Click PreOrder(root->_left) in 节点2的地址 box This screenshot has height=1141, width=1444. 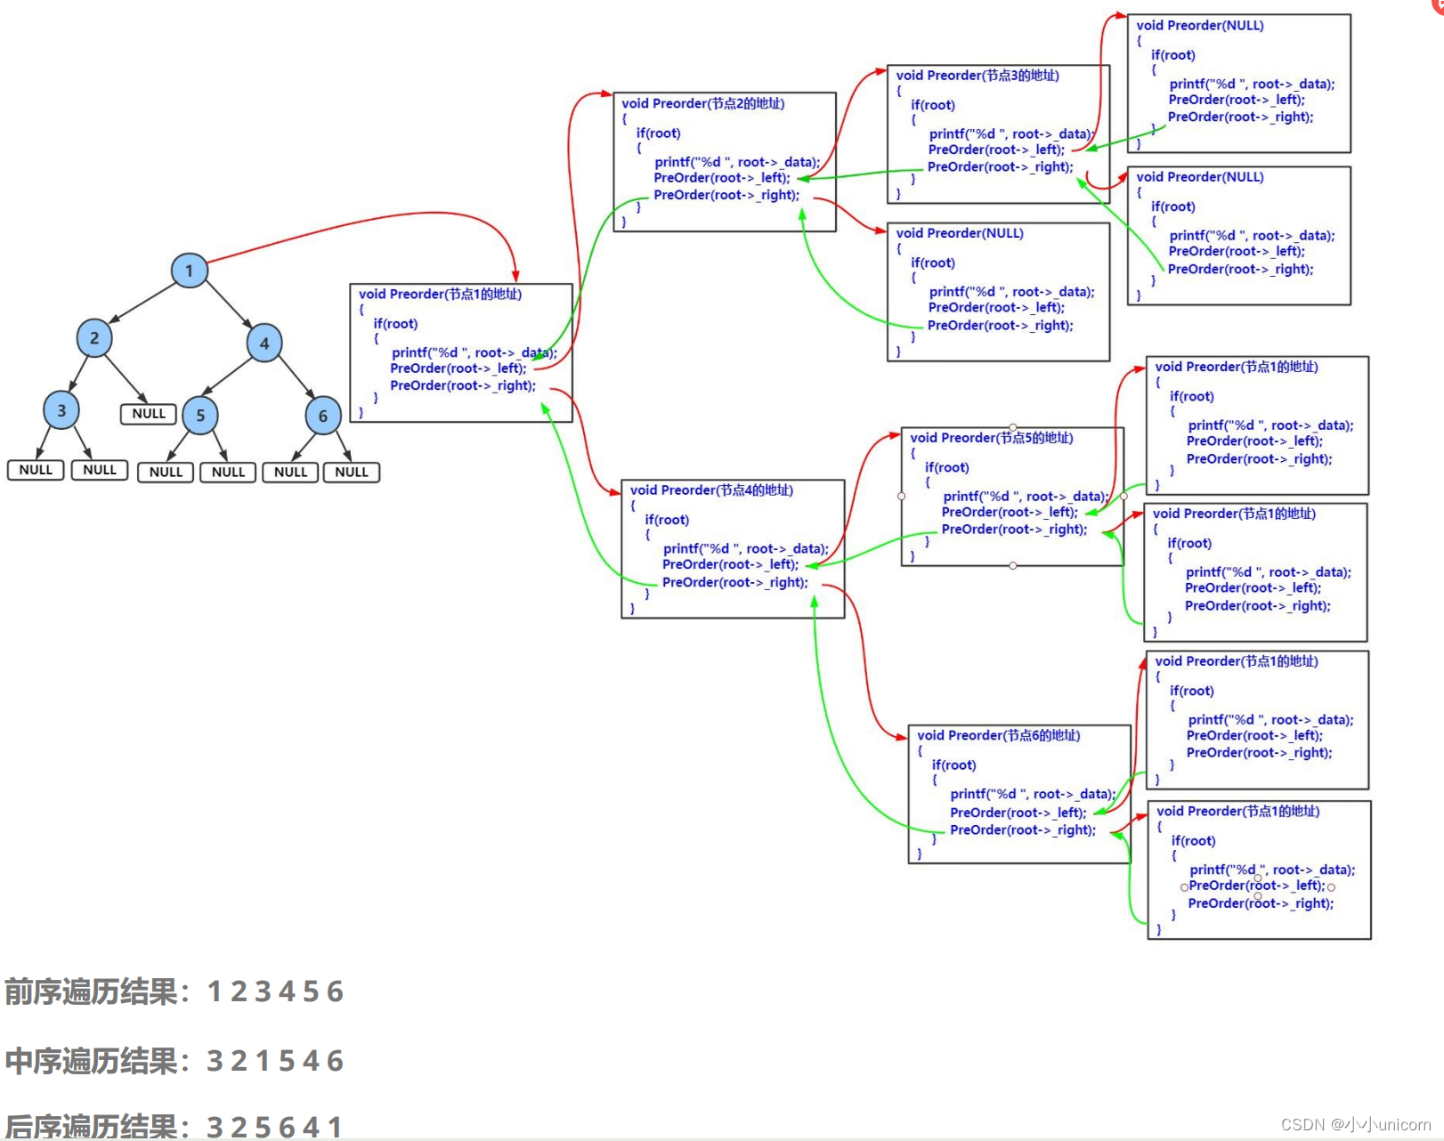click(722, 178)
